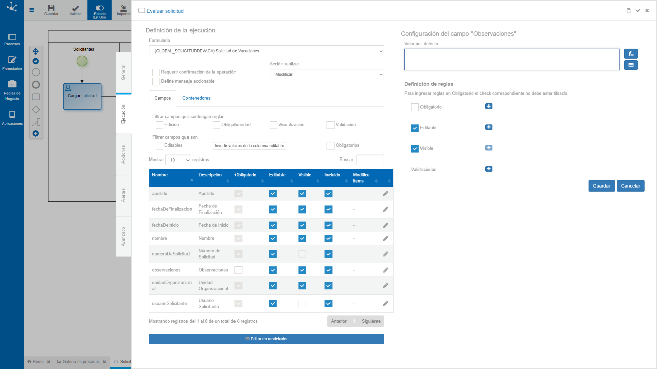Add rule for Visible with plus icon
Image resolution: width=657 pixels, height=369 pixels.
(489, 148)
